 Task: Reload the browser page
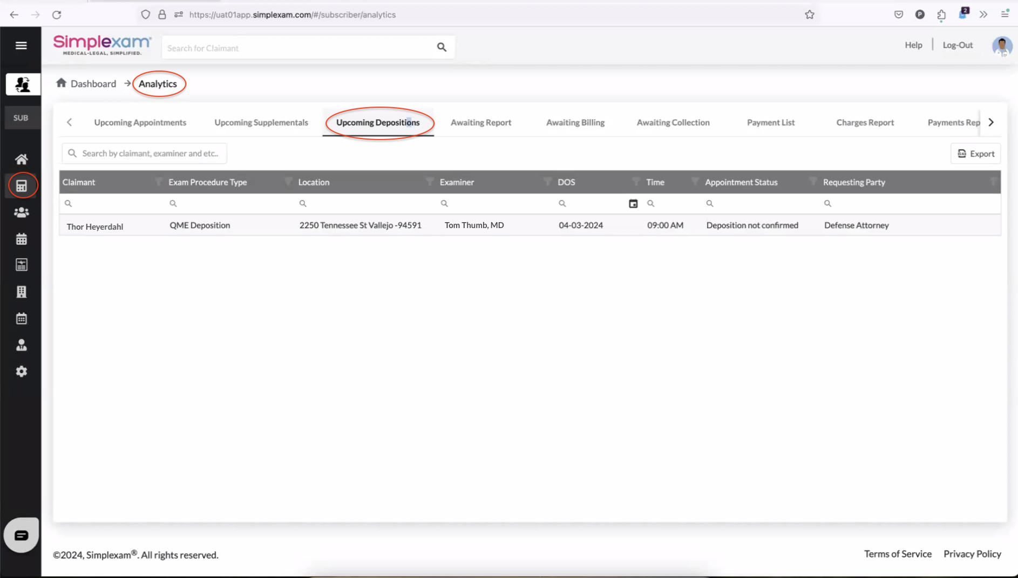57,15
